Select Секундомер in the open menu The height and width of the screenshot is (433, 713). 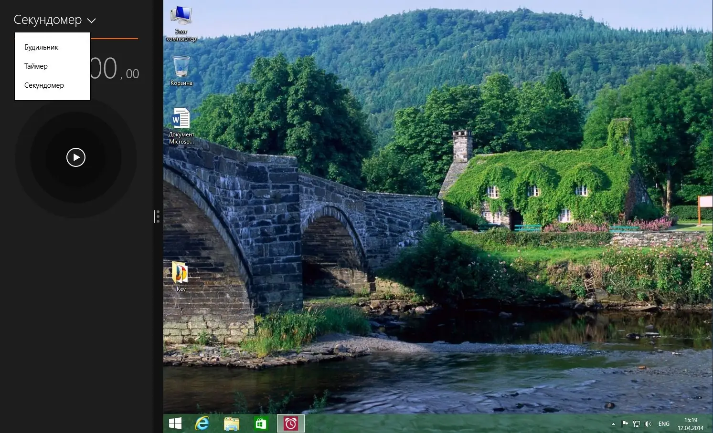(x=44, y=85)
